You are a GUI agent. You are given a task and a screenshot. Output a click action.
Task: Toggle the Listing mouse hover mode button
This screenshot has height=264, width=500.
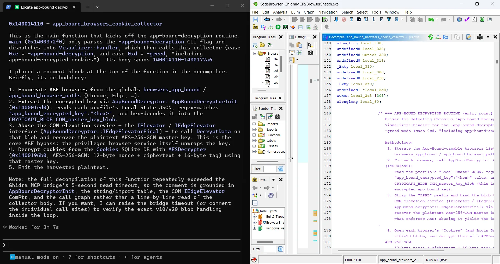tap(310, 45)
